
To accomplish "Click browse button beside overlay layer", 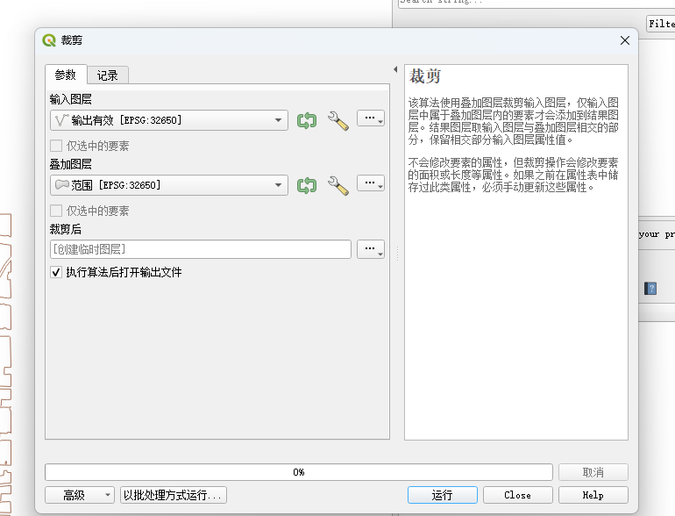I will tap(372, 183).
